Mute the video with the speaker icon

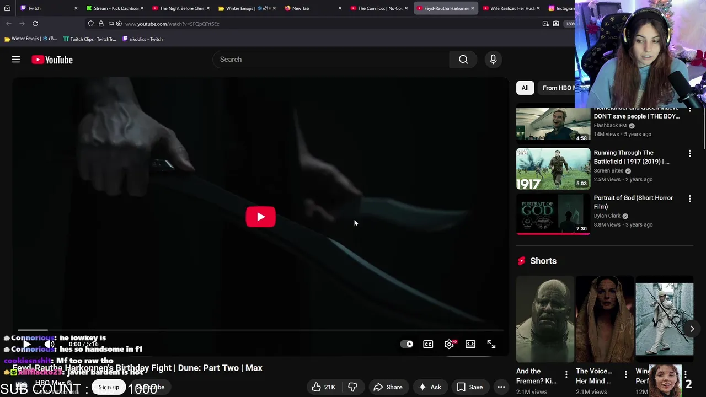(x=49, y=344)
